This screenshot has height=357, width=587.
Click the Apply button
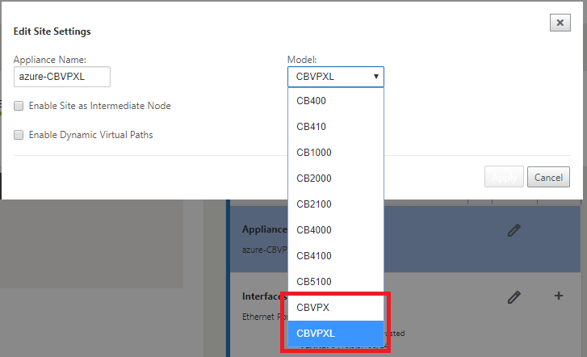point(504,177)
